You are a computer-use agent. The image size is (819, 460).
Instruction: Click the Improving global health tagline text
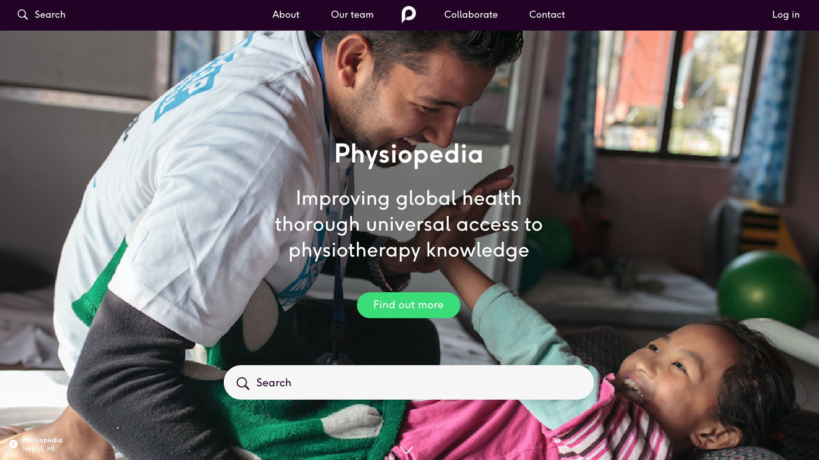tap(409, 225)
